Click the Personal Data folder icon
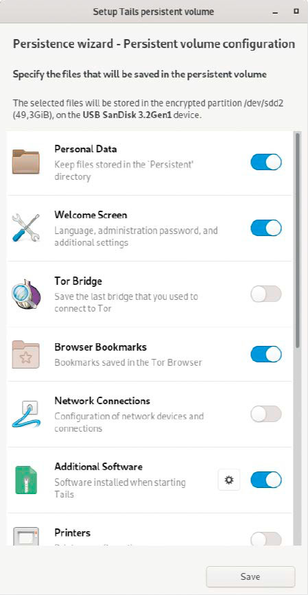The height and width of the screenshot is (595, 308). (25, 162)
